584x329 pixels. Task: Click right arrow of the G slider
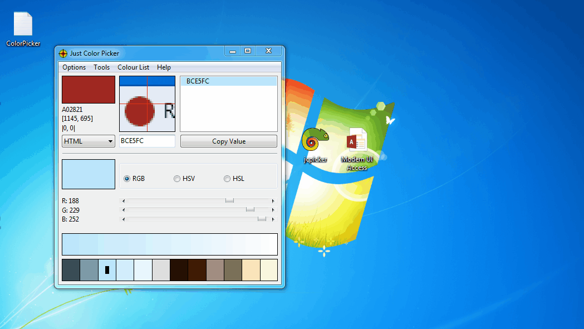coord(273,210)
